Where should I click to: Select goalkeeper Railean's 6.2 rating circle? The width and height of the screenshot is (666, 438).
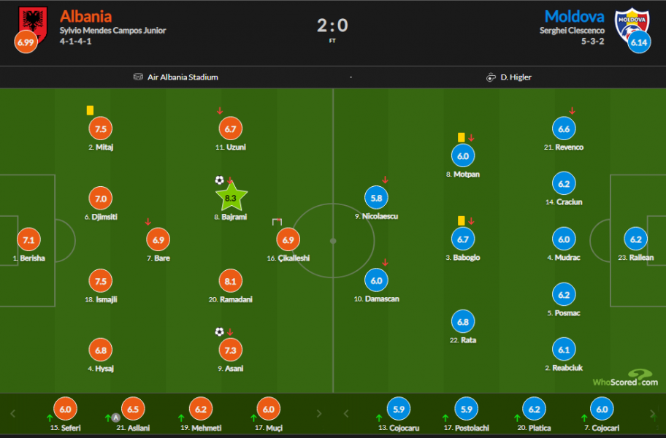coord(636,239)
